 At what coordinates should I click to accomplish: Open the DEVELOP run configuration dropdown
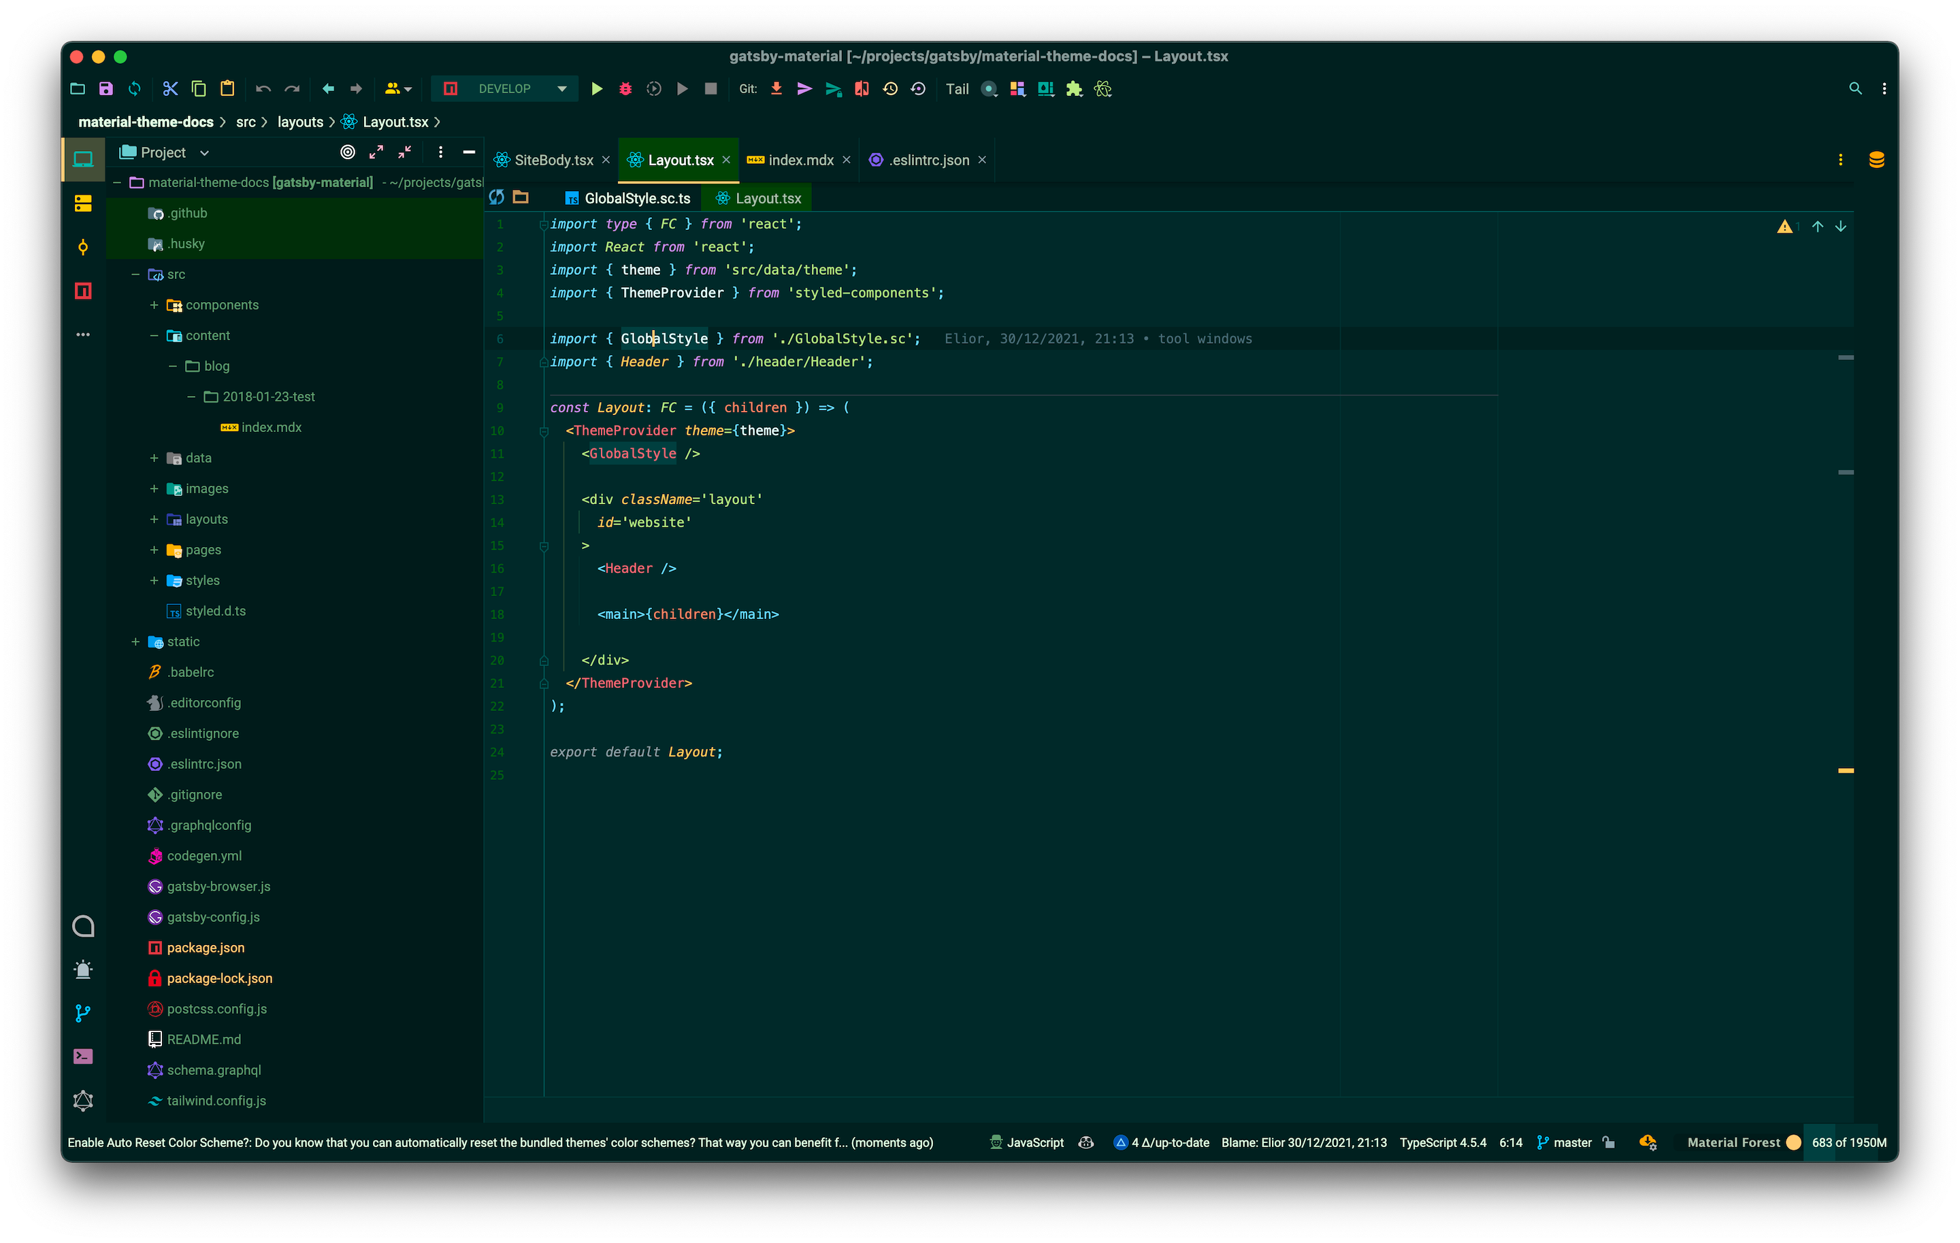click(x=561, y=88)
